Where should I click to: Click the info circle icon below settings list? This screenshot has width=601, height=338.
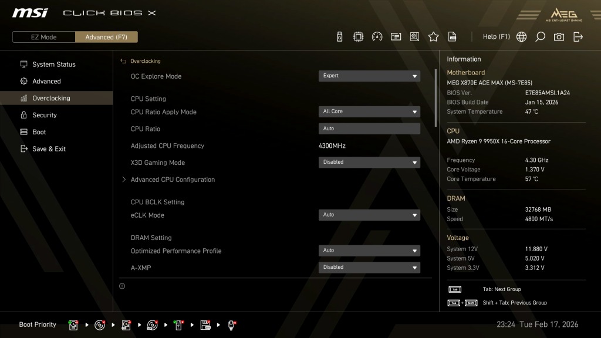click(x=122, y=286)
